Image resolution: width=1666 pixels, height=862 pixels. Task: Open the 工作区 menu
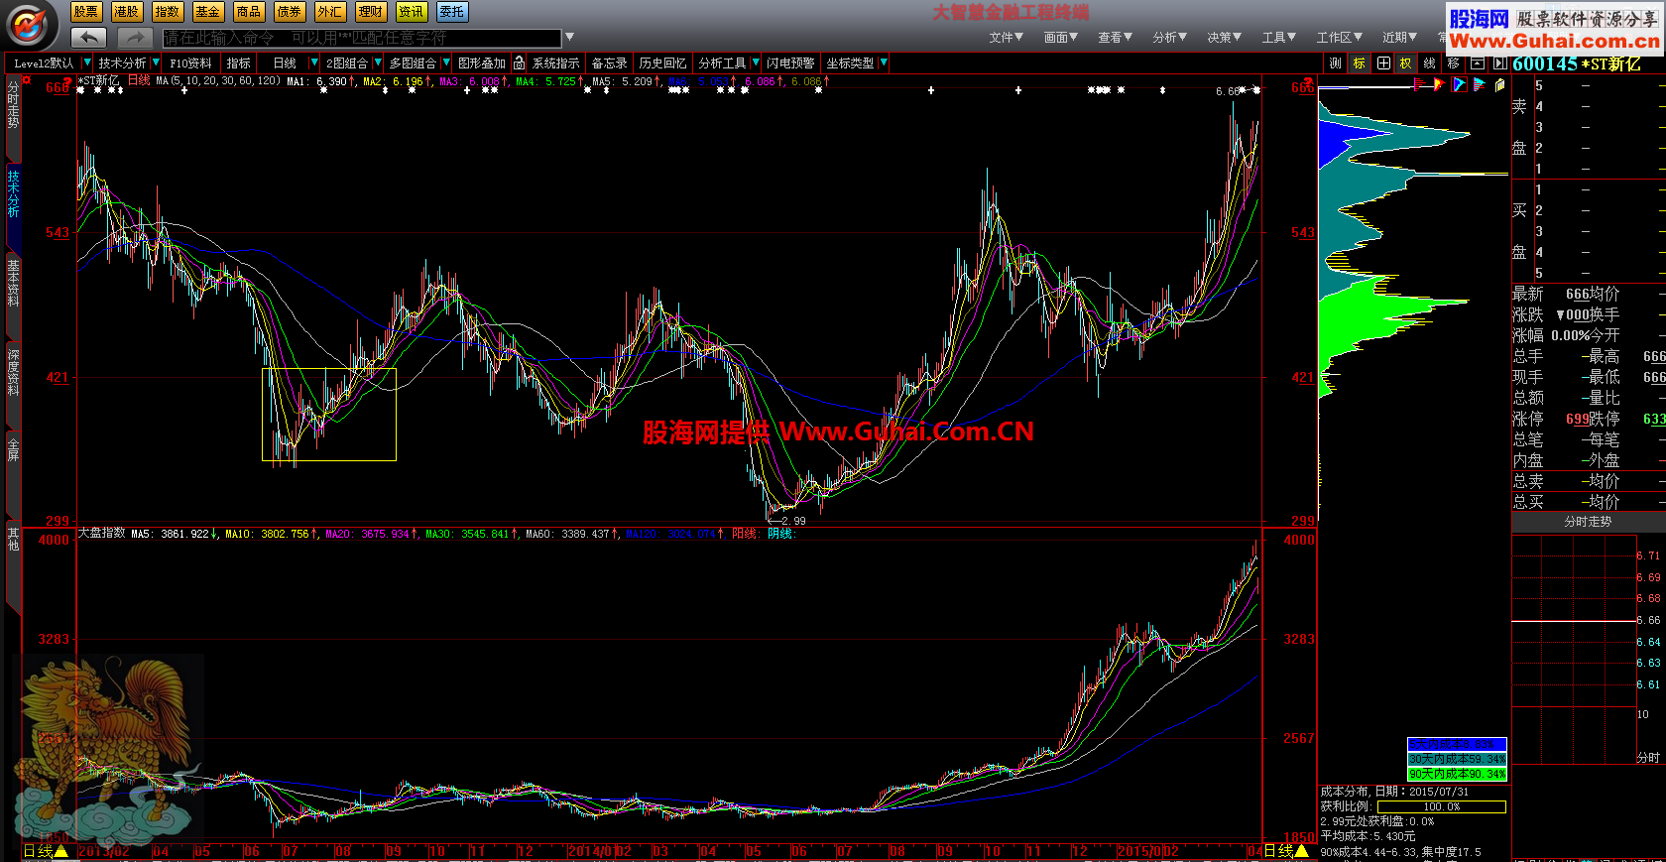click(x=1339, y=38)
